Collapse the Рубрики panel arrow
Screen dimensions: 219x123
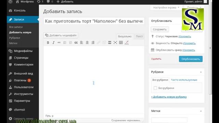click(x=201, y=72)
